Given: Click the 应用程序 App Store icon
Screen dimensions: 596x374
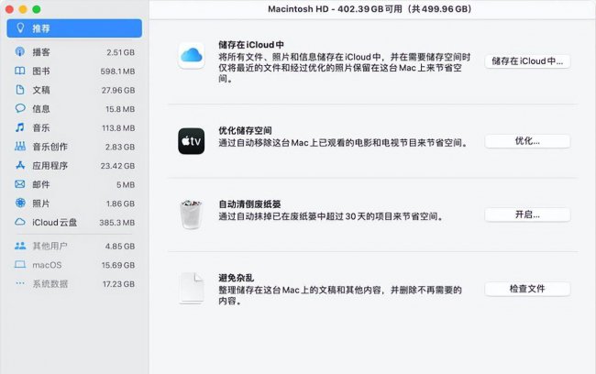Looking at the screenshot, I should click(20, 165).
